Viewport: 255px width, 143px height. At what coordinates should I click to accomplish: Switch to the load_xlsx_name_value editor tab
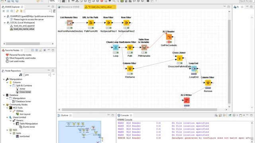[x=100, y=7]
